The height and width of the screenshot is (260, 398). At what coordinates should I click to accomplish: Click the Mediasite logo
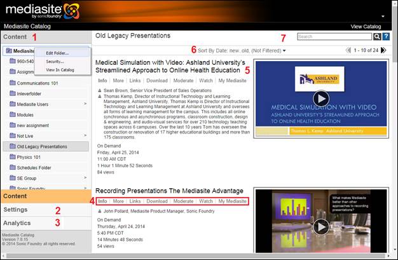(43, 11)
